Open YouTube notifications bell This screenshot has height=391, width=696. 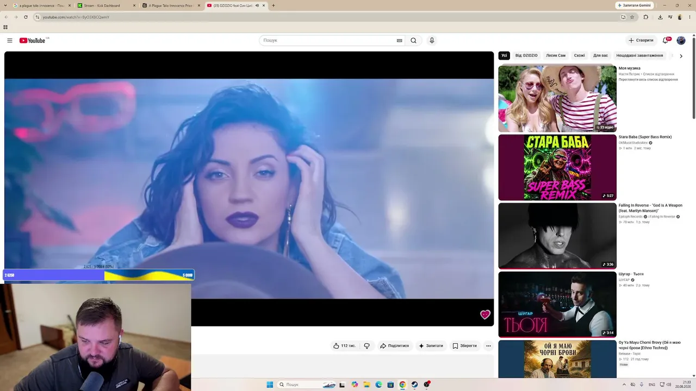pyautogui.click(x=666, y=40)
